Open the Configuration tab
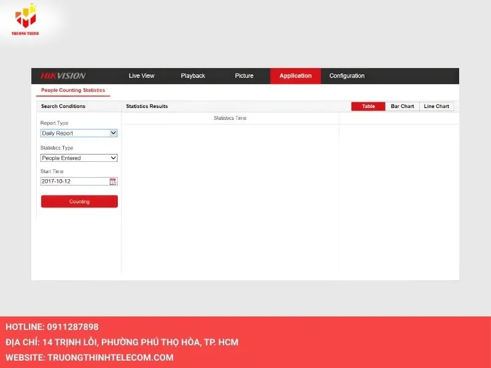491x368 pixels. pyautogui.click(x=347, y=76)
